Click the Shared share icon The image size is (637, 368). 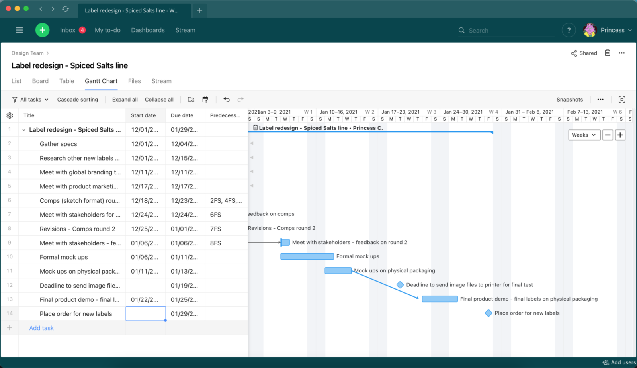pyautogui.click(x=584, y=53)
